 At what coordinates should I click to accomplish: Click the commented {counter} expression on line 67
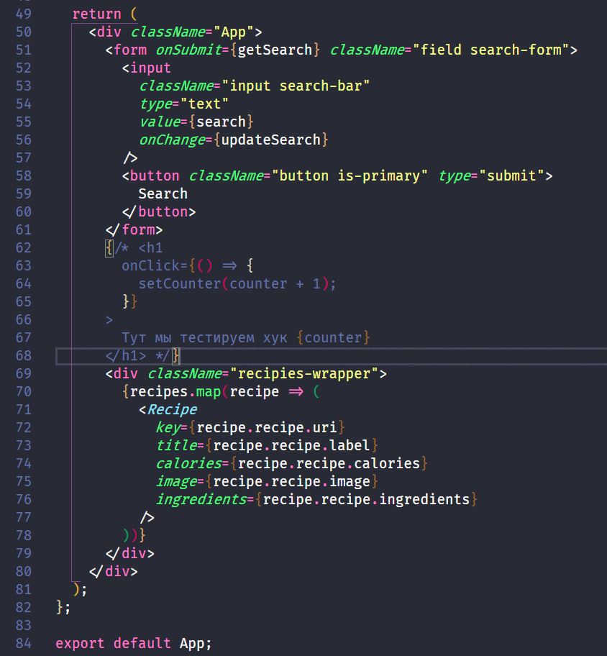334,337
